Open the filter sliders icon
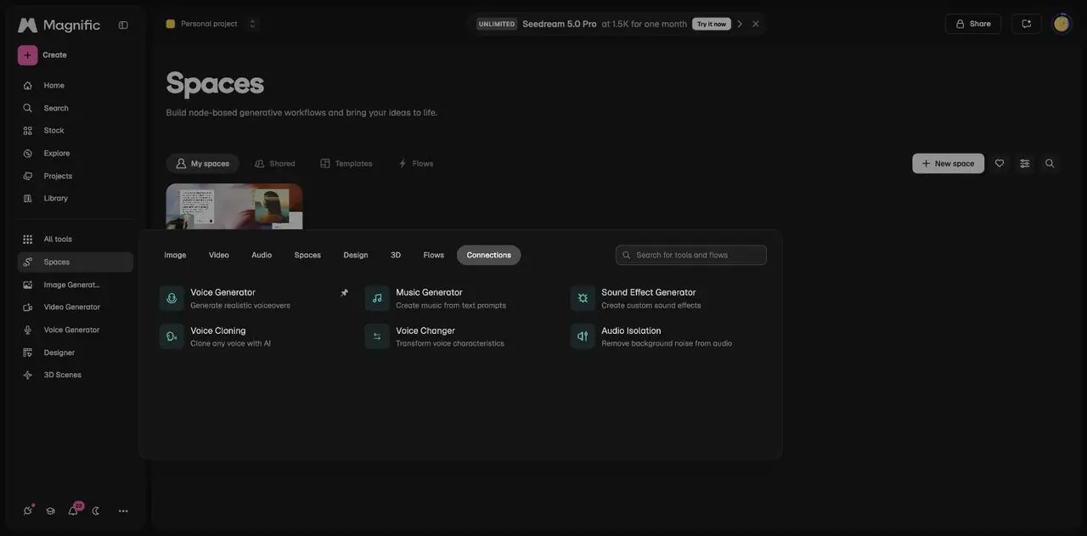 (x=1025, y=163)
